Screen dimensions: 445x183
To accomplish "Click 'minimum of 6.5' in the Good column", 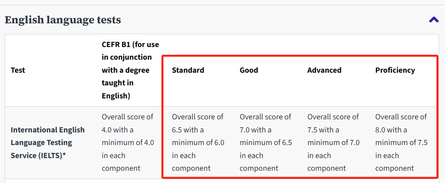I will coord(266,143).
